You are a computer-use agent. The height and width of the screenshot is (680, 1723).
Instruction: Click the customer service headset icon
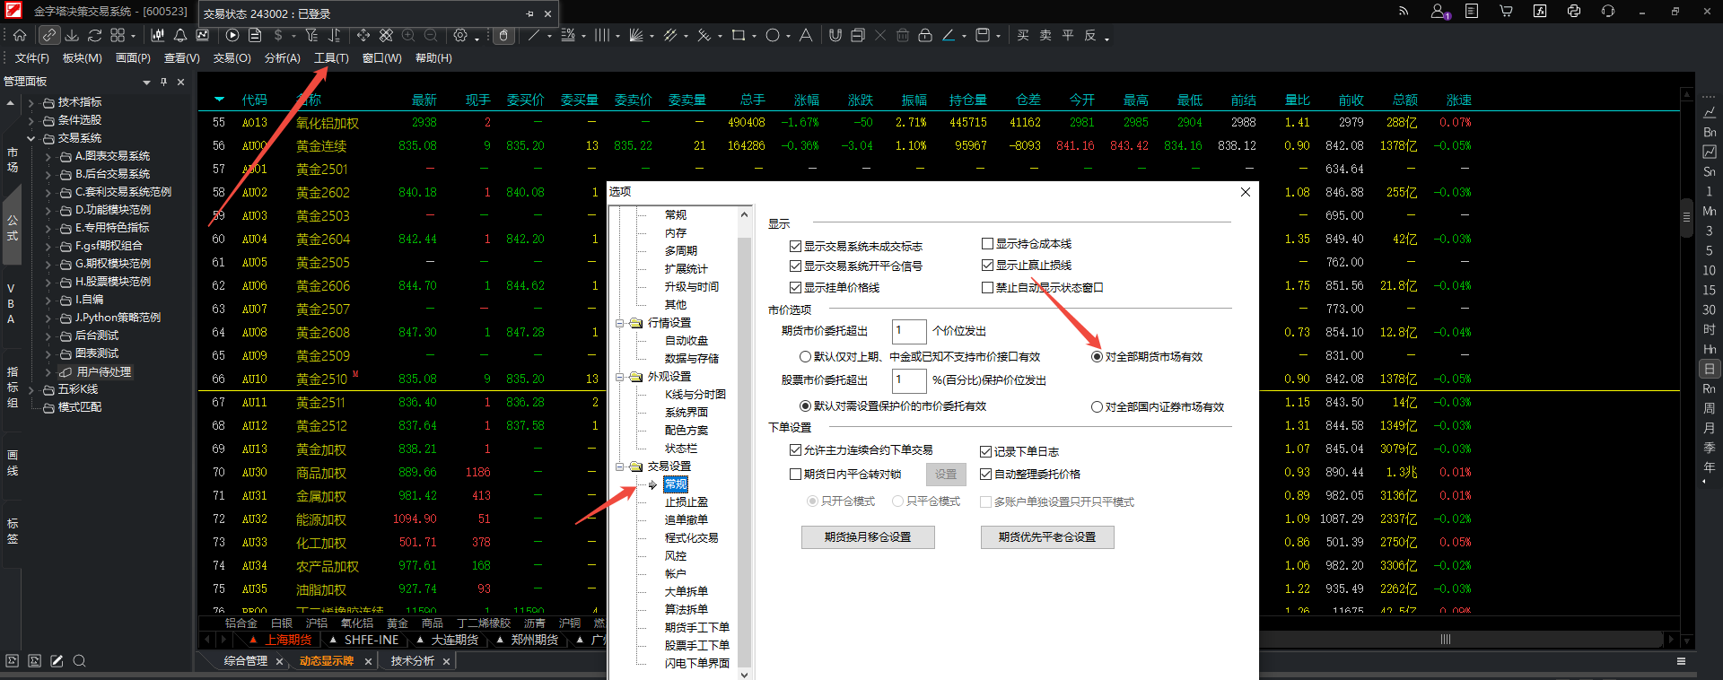(x=1607, y=12)
